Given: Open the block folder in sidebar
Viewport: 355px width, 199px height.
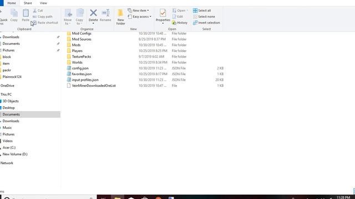Looking at the screenshot, I should pyautogui.click(x=7, y=57).
